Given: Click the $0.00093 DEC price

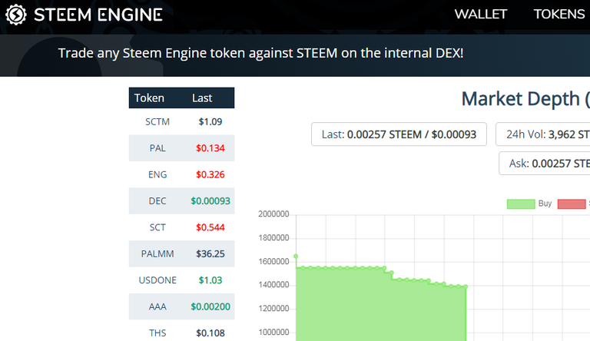Looking at the screenshot, I should [210, 200].
